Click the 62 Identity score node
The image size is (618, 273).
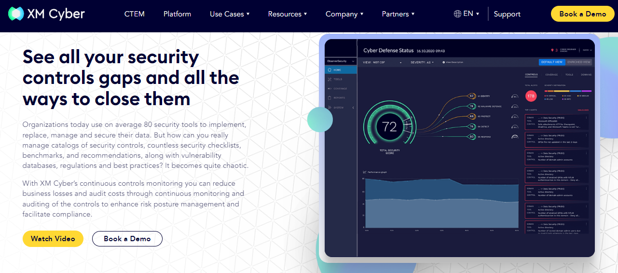[472, 96]
